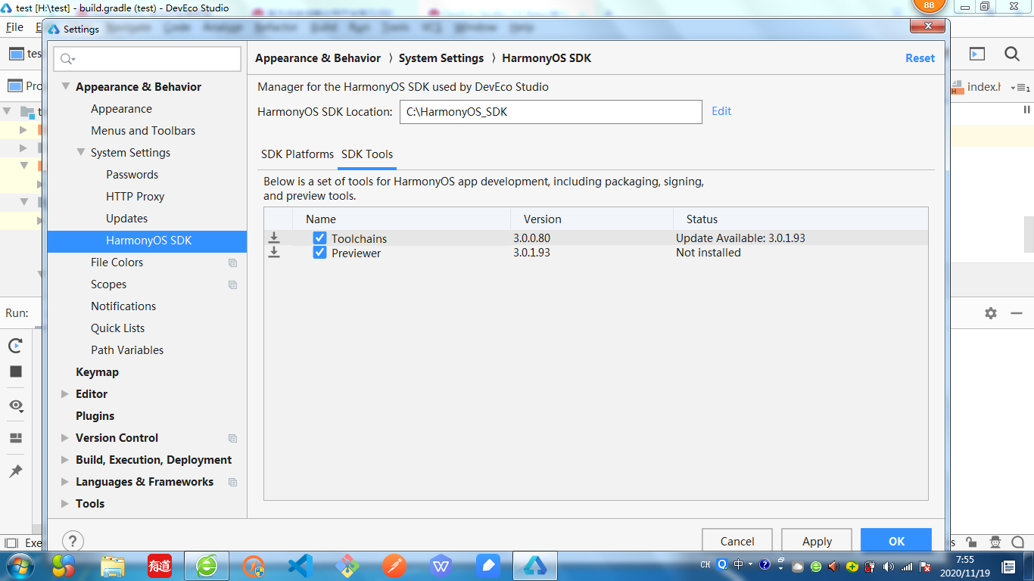Open the Appearance settings page
The height and width of the screenshot is (581, 1034).
pos(121,109)
